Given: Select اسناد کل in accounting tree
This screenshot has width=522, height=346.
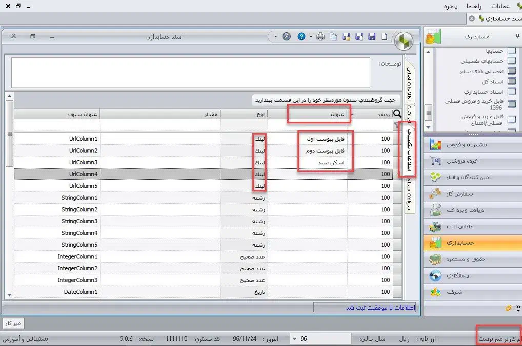Looking at the screenshot, I should click(x=492, y=81).
